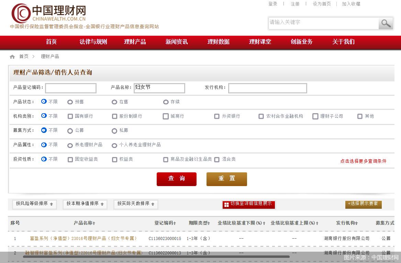Open the 理财课堂 menu
The width and height of the screenshot is (401, 263).
coord(260,42)
